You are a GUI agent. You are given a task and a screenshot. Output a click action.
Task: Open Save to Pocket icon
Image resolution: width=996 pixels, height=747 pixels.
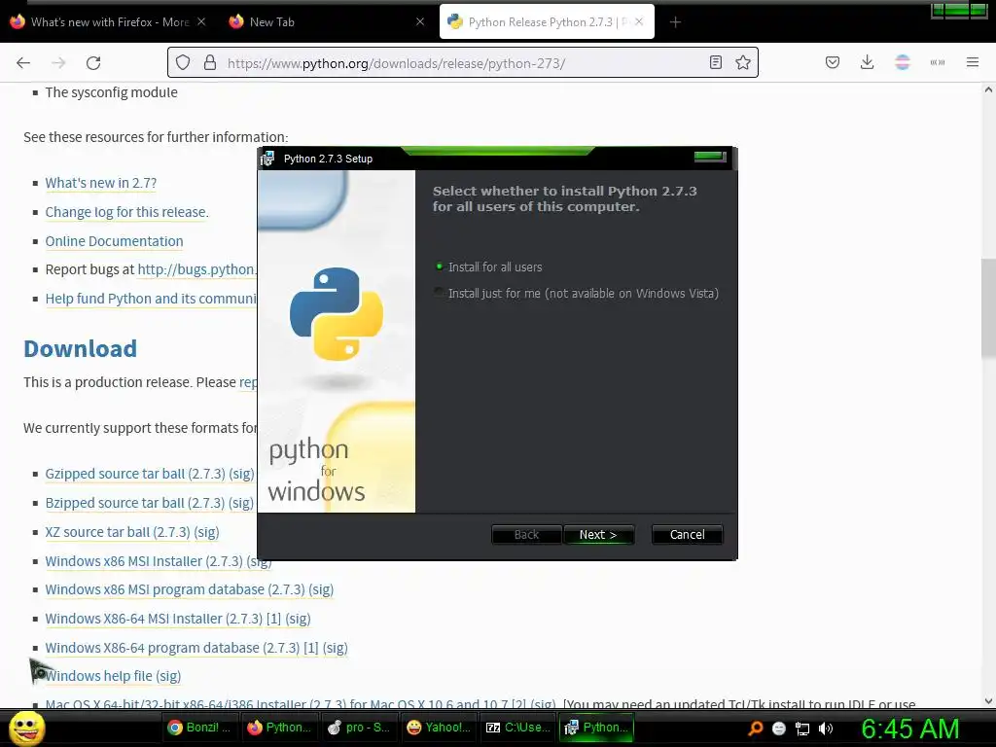tap(833, 62)
